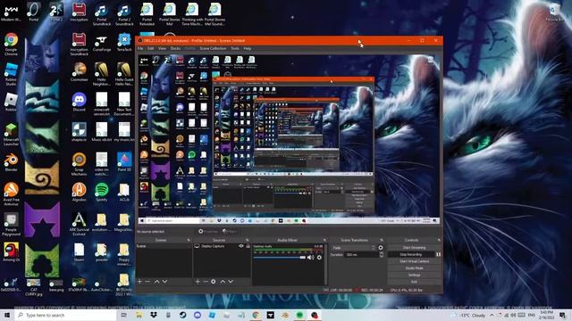
Task: Launch Portal 2 from the desktop
Action: 56,12
